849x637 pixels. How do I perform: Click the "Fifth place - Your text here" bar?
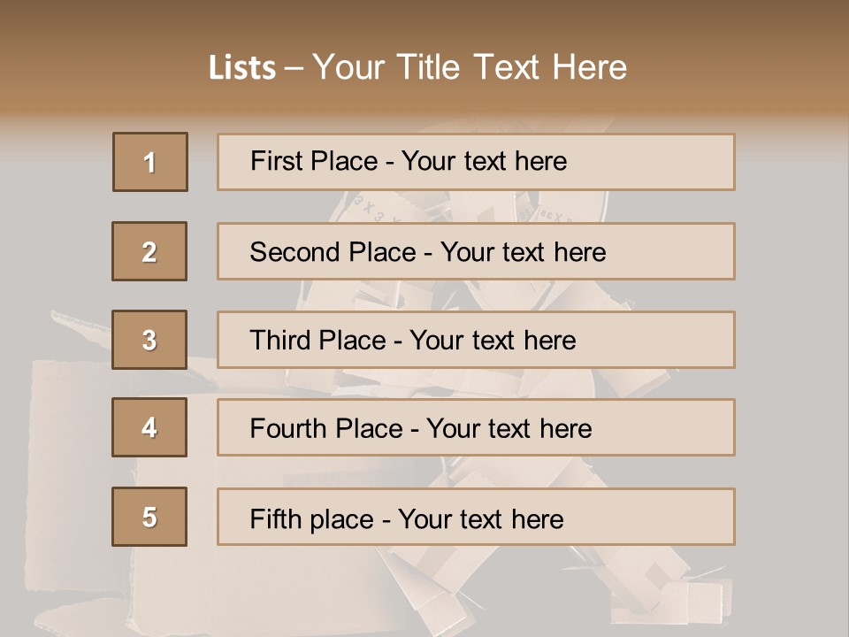tap(476, 517)
